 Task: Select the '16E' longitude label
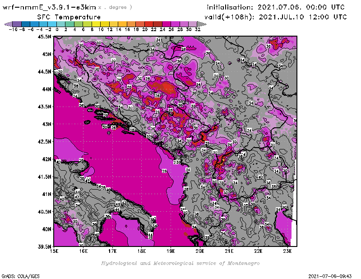pyautogui.click(x=83, y=251)
